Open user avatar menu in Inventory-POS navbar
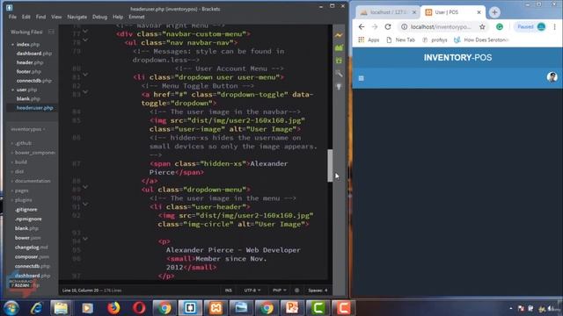This screenshot has height=316, width=563. (x=552, y=76)
